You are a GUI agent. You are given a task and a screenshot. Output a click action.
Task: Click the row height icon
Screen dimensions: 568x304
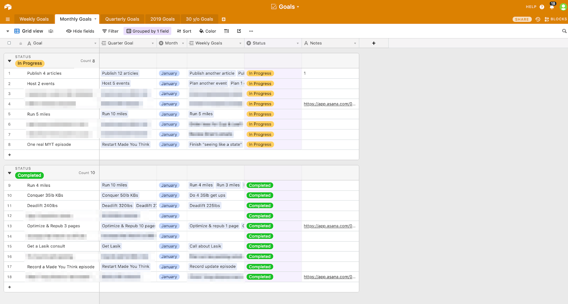click(x=226, y=31)
